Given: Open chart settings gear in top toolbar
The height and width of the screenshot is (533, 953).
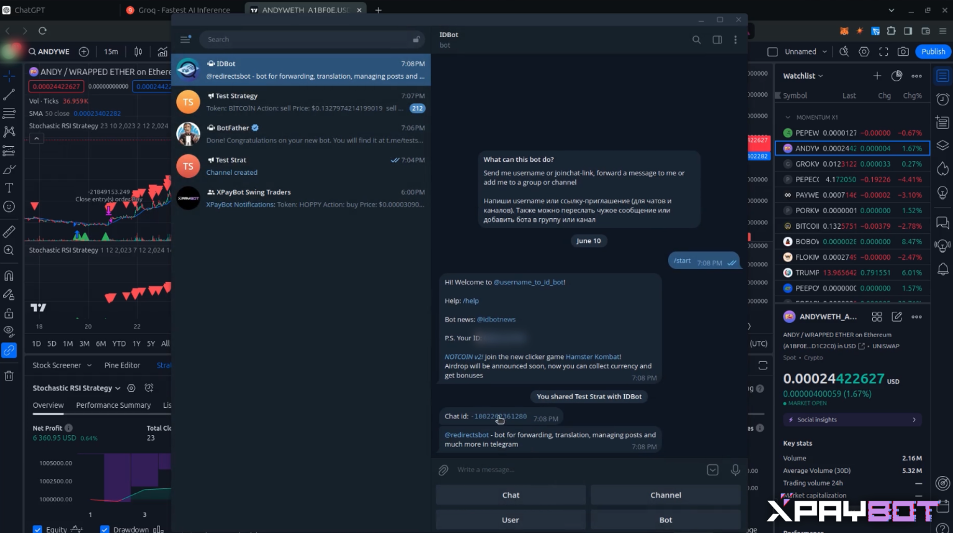Looking at the screenshot, I should click(864, 51).
